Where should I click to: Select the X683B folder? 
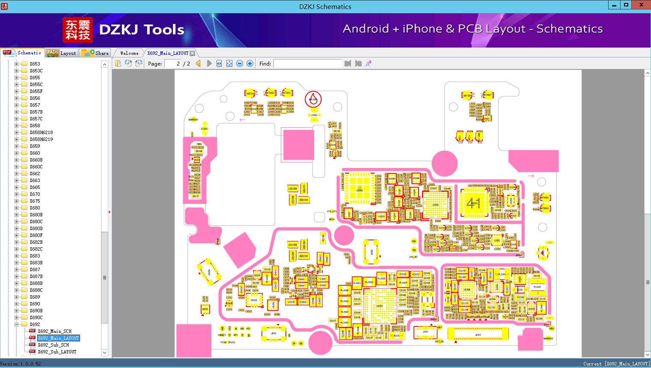36,263
